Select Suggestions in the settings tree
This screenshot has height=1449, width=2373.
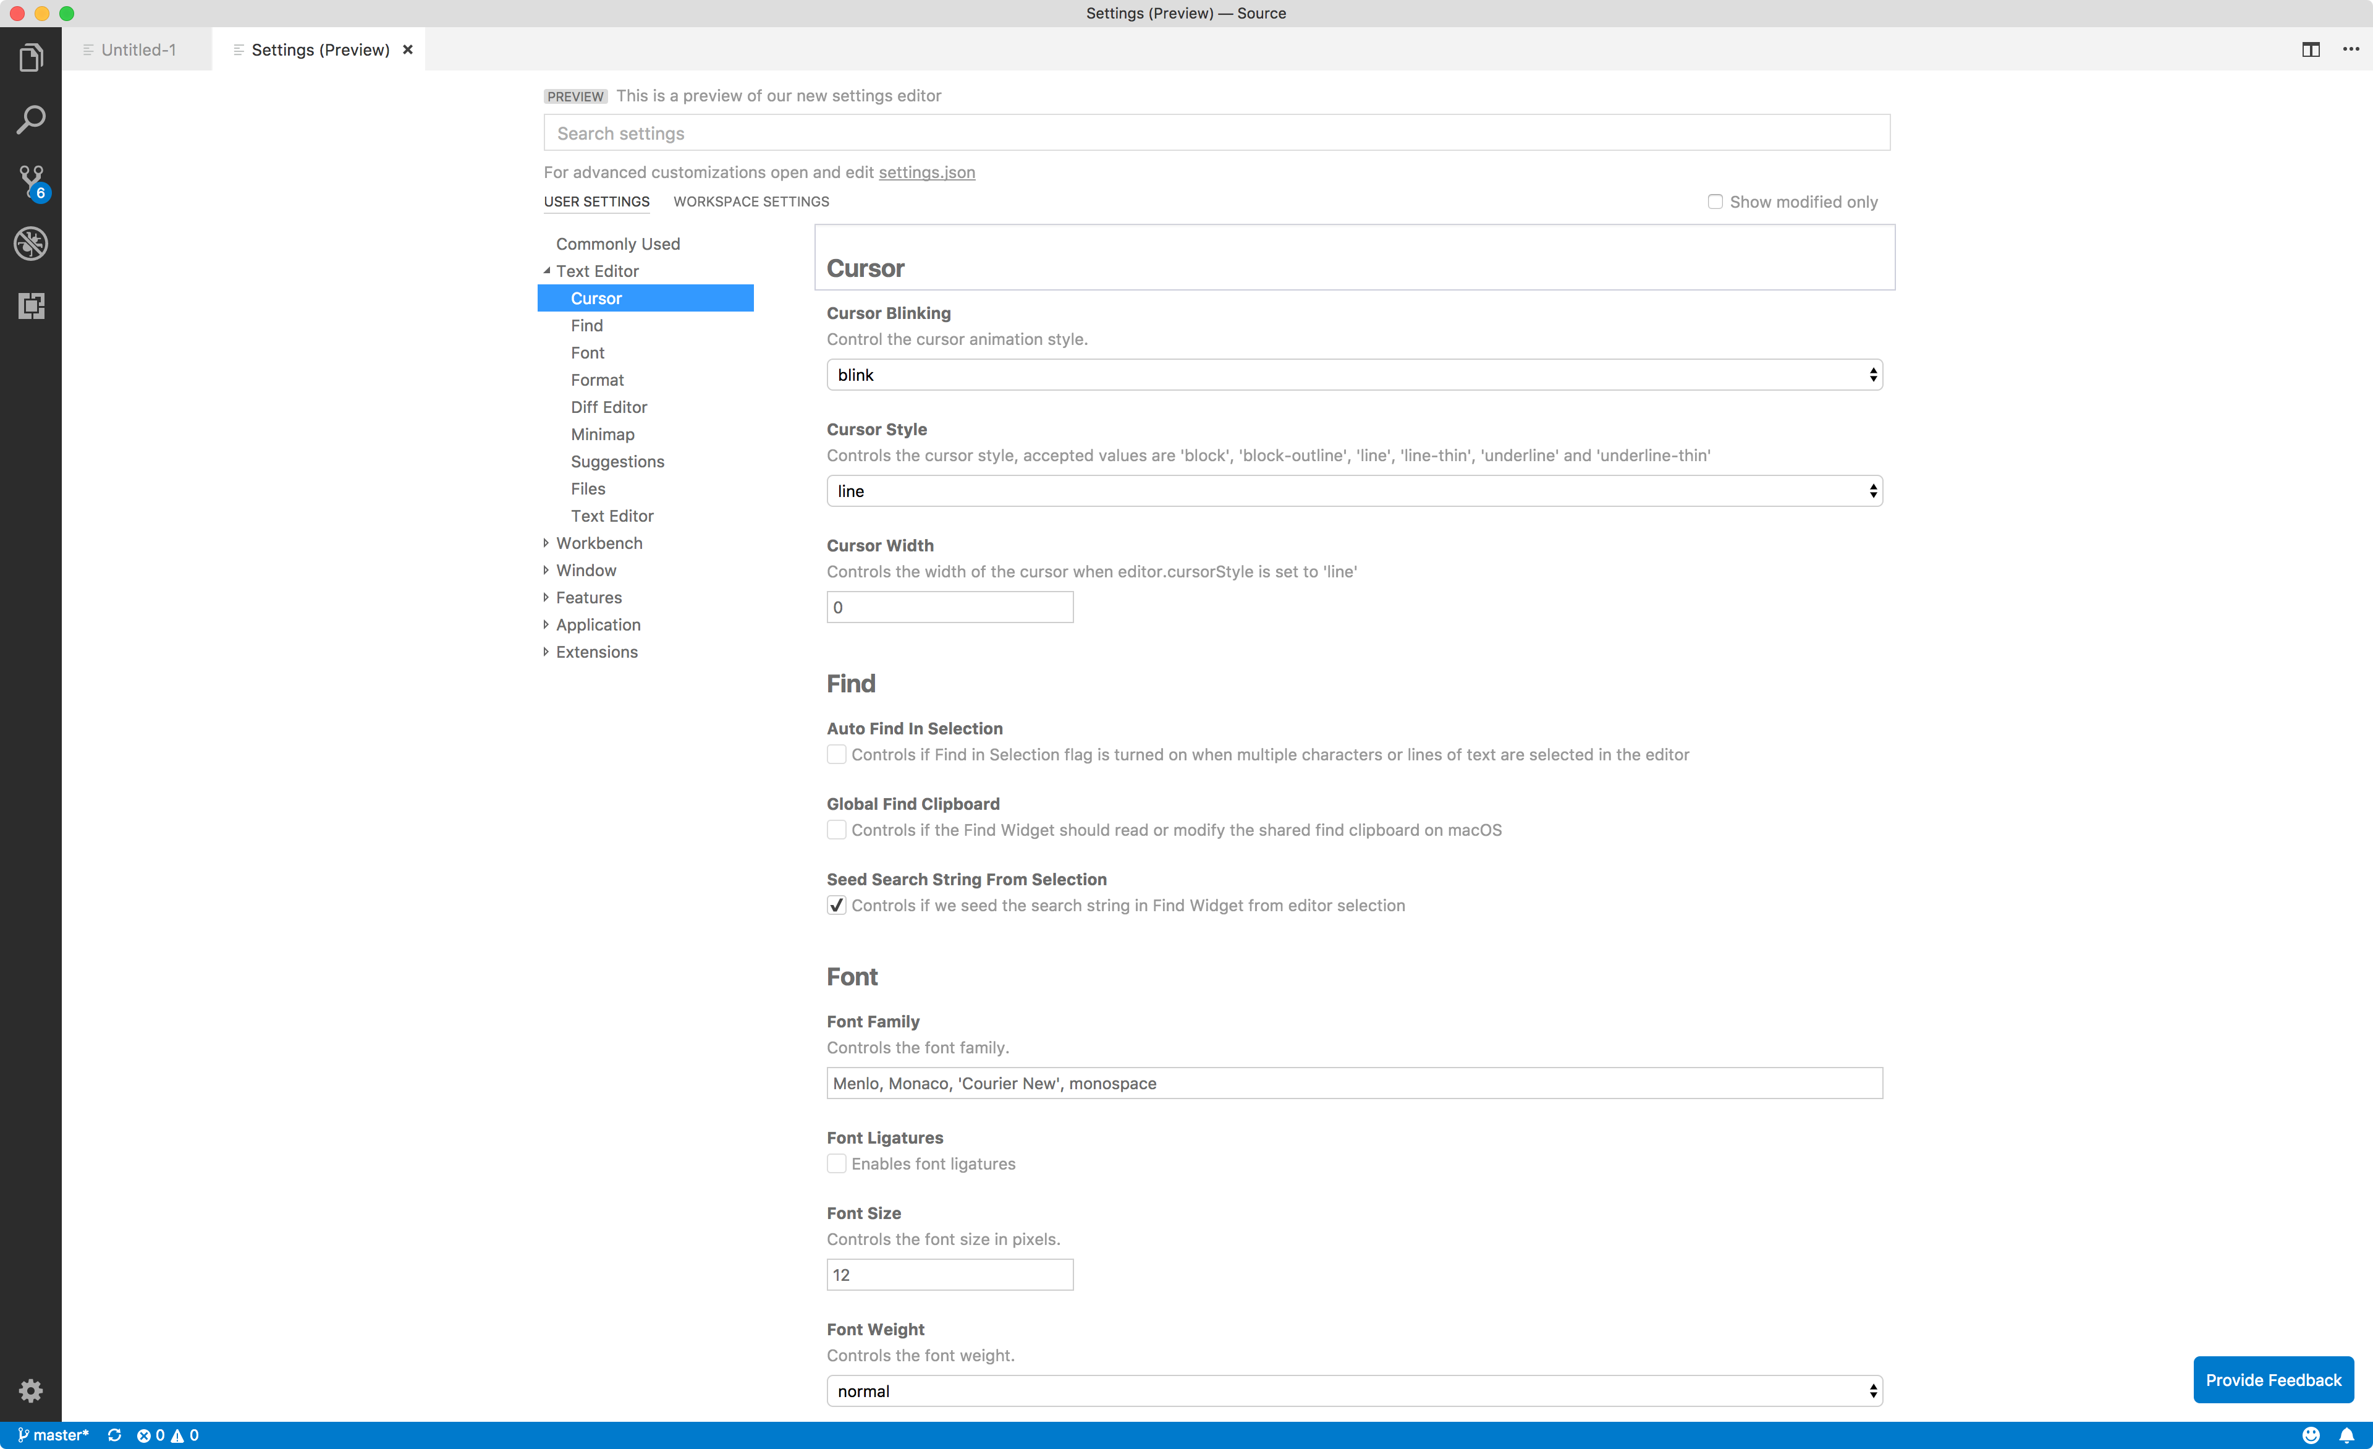tap(617, 462)
